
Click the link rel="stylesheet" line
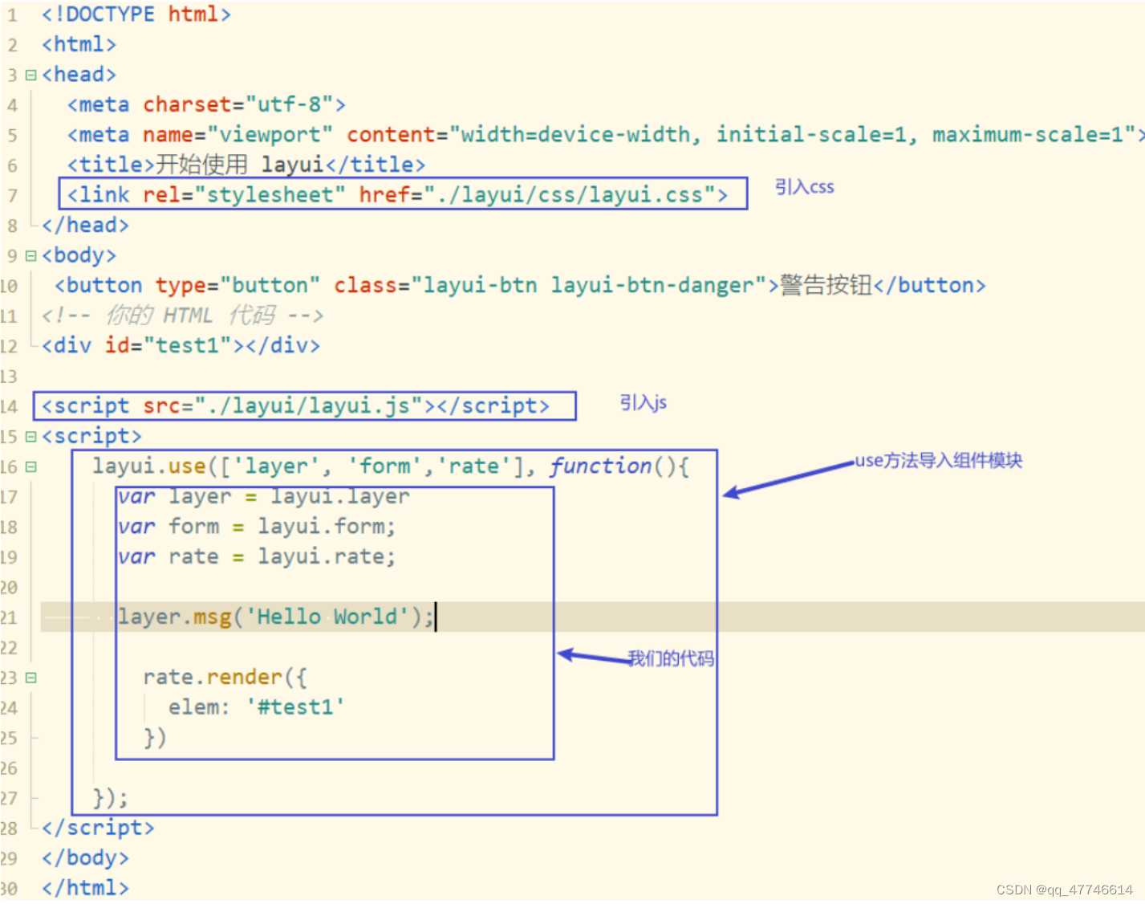(397, 195)
